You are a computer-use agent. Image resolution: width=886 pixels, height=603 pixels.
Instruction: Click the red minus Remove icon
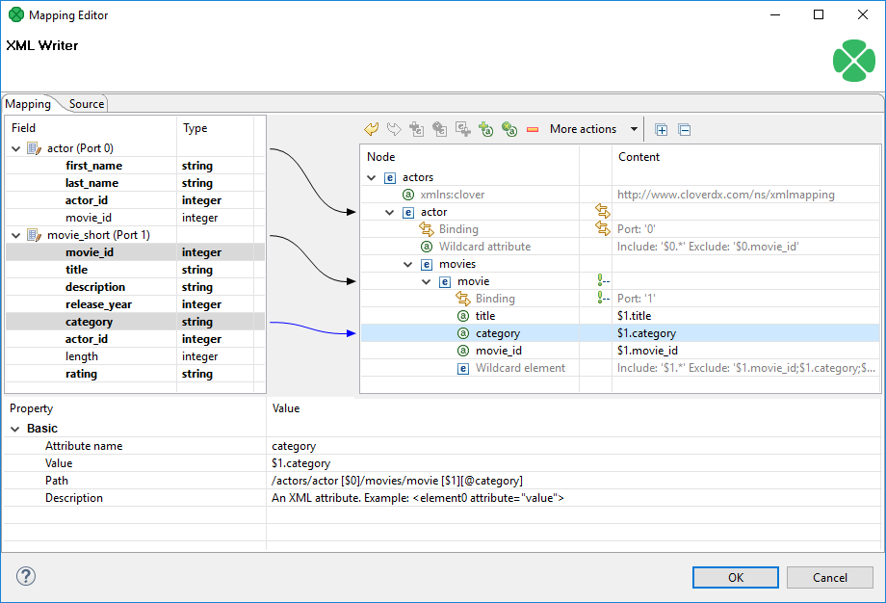point(533,129)
